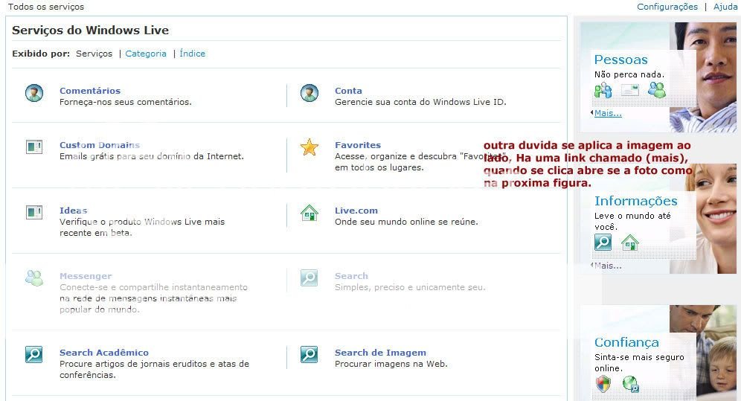Click the Search de Imagem magnifier icon
The height and width of the screenshot is (401, 741).
point(309,354)
